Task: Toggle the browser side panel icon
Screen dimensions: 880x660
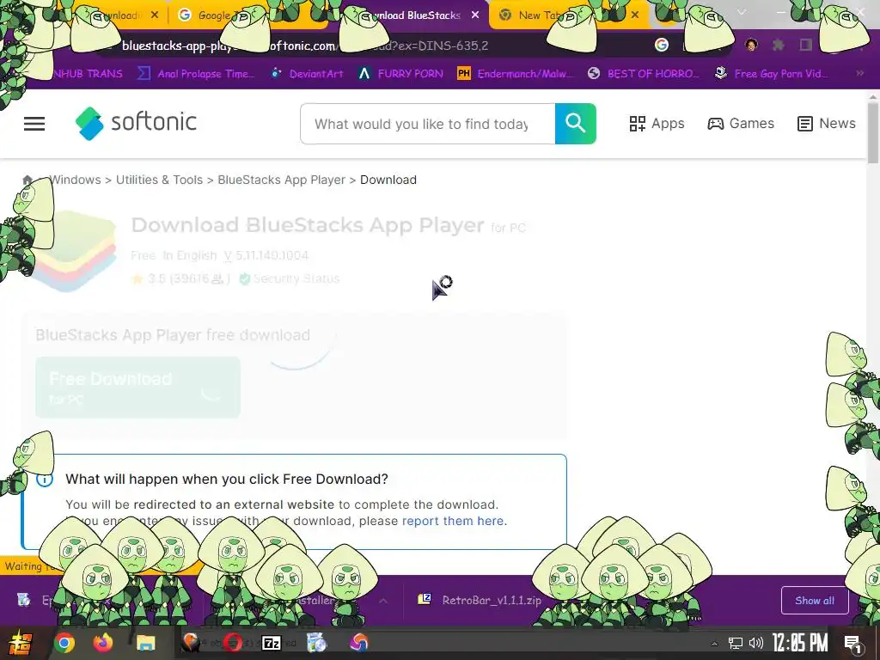Action: pos(806,45)
